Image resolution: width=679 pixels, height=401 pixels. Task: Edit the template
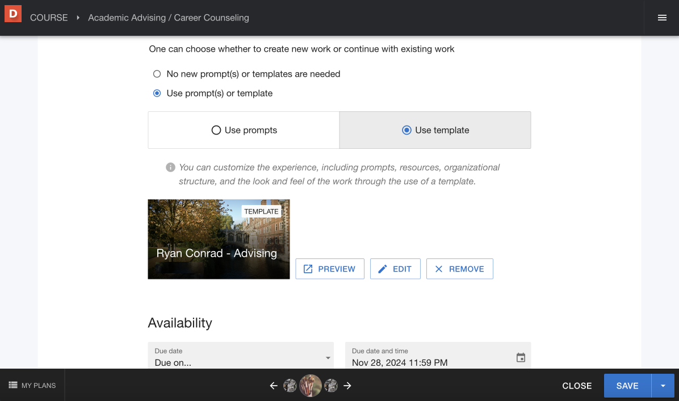pos(395,269)
